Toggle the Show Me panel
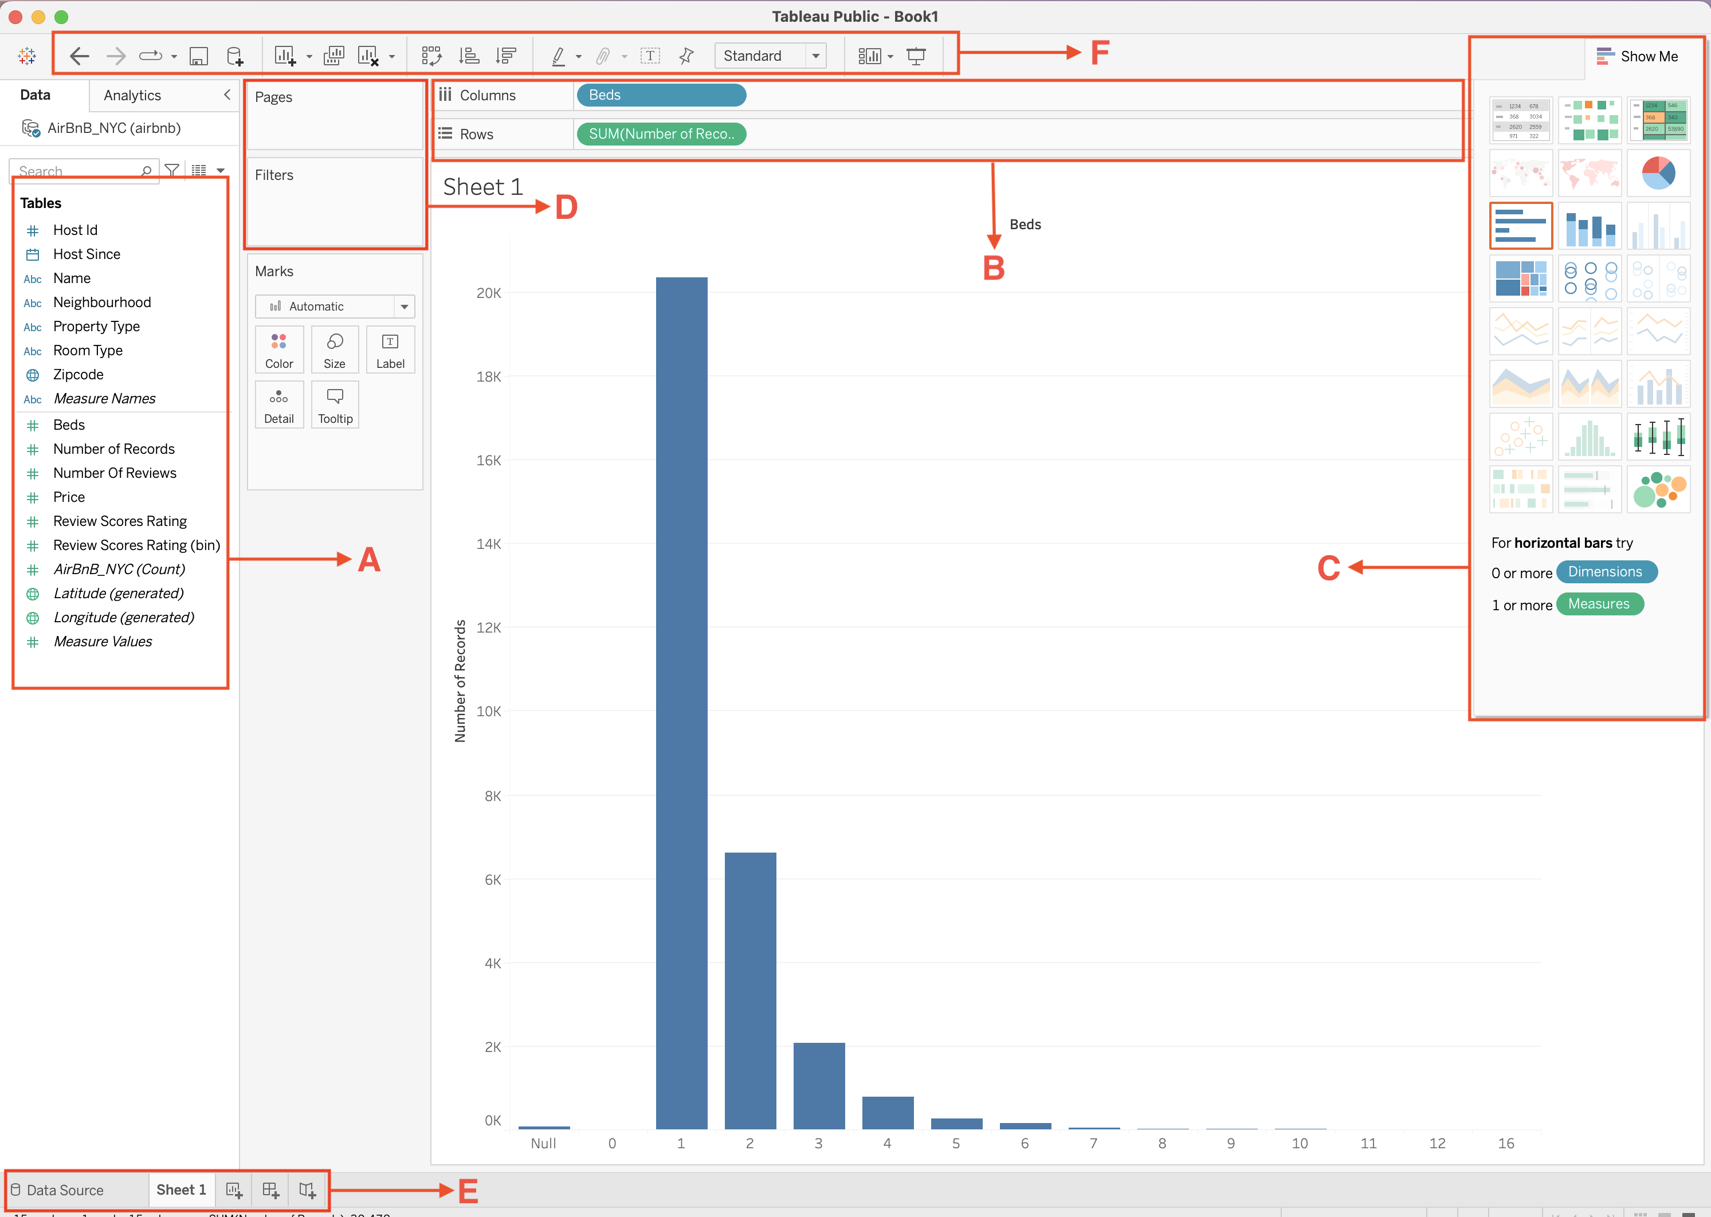Viewport: 1711px width, 1217px height. coord(1638,56)
